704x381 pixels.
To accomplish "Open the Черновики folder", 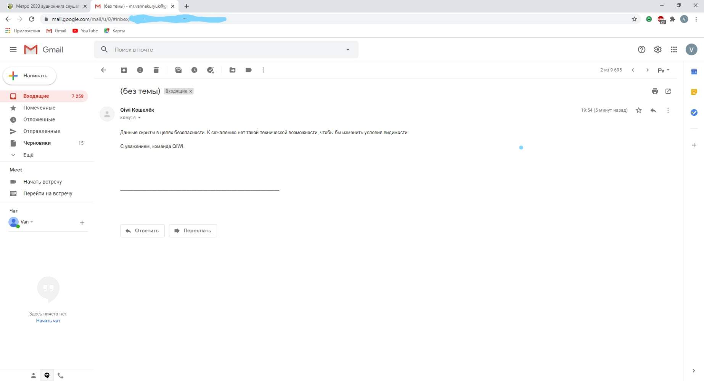I will (x=37, y=143).
